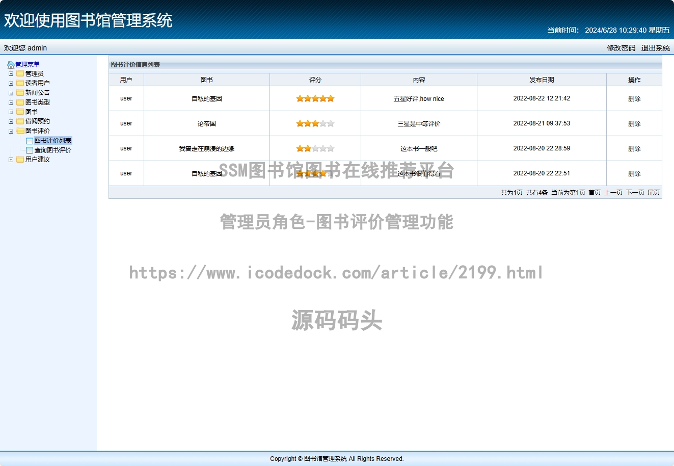Go to 上一页 in pagination

(x=613, y=193)
